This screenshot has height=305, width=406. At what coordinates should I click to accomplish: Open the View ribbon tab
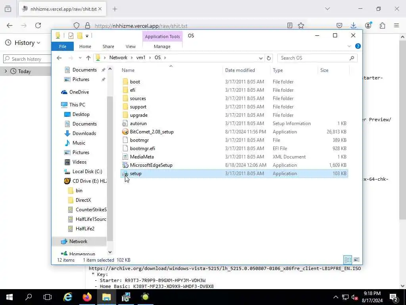130,46
